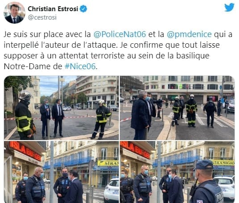Open the @cestrosi handle
This screenshot has width=239, height=203.
point(42,17)
